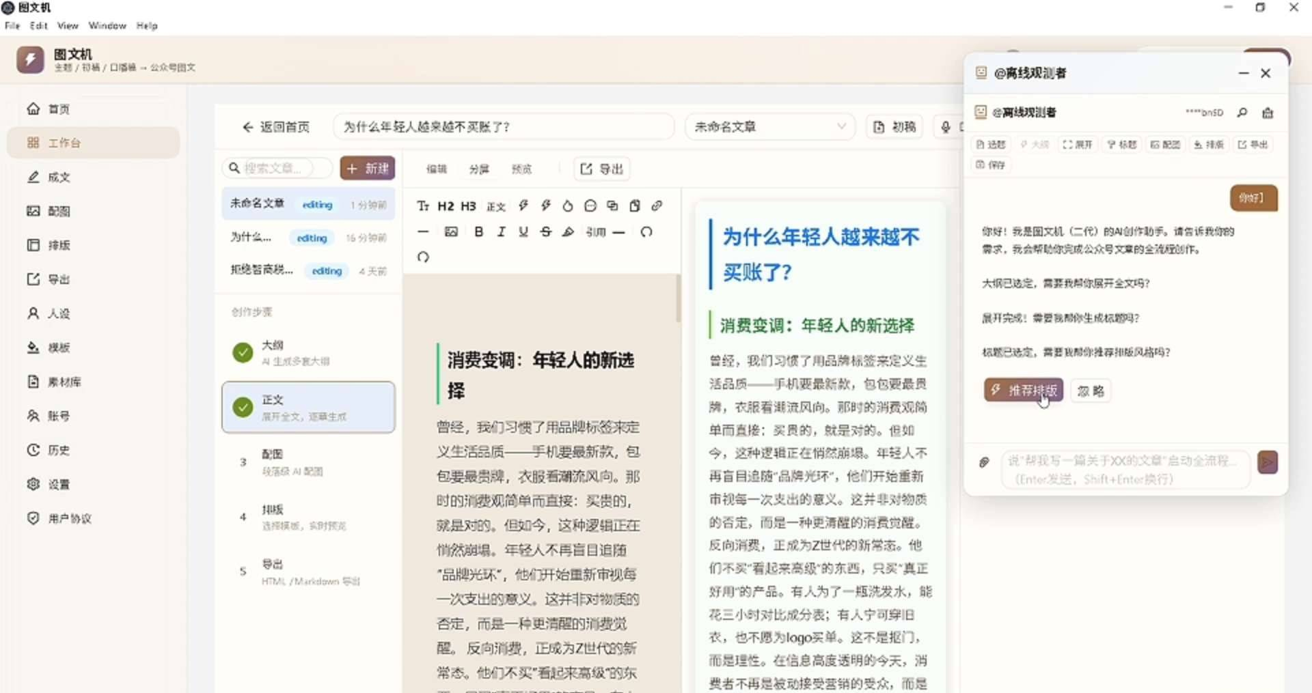Image resolution: width=1312 pixels, height=693 pixels.
Task: Open 工作台 in the left sidebar
Action: [x=94, y=143]
